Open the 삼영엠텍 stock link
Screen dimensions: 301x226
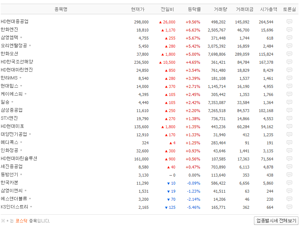coord(10,37)
